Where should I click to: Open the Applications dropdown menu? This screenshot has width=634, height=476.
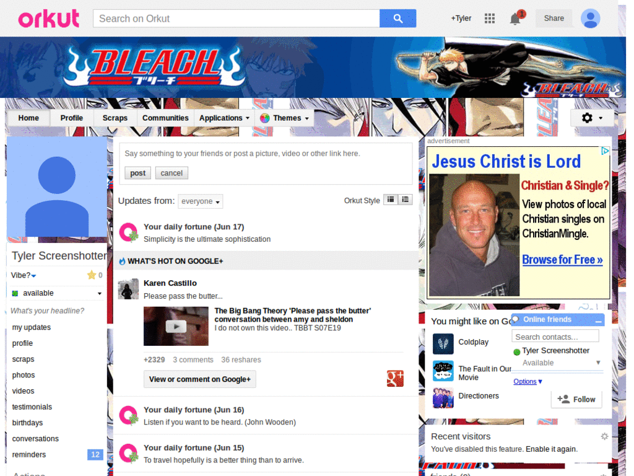[x=224, y=118]
